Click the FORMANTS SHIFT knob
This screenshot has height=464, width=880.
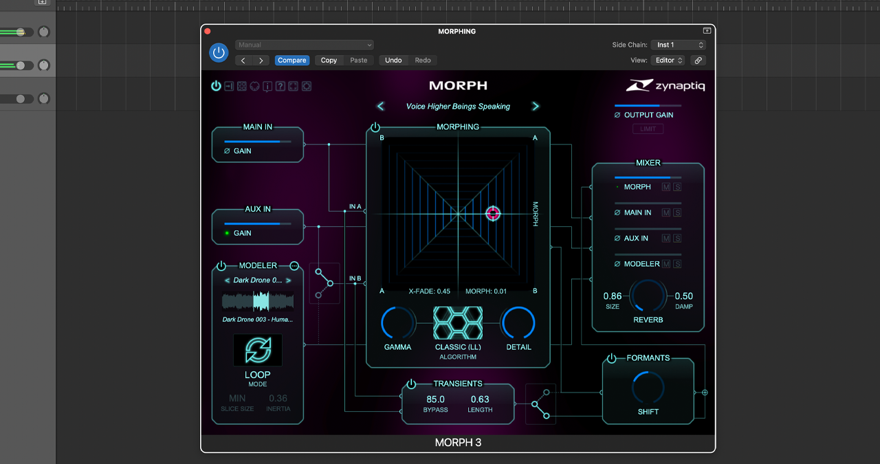click(648, 388)
